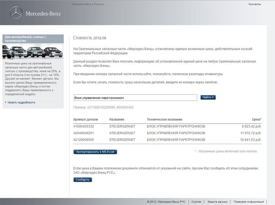Click the 'Техническое название' column header
The height and width of the screenshot is (205, 275).
(x=165, y=119)
